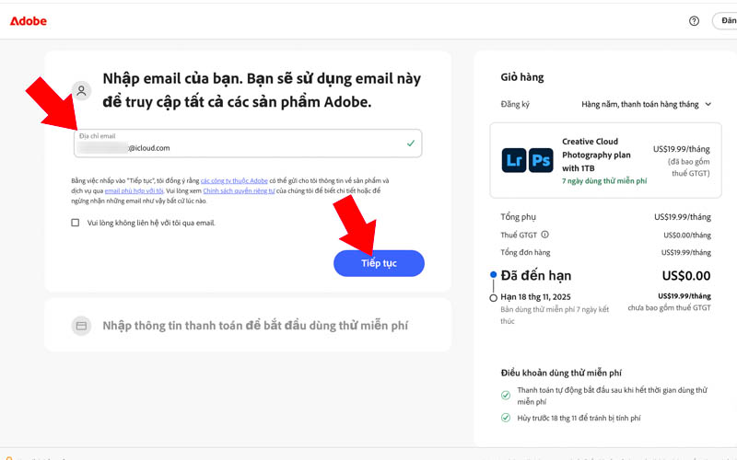Click the green check icon beside Hủy trước 18 thg 11

click(506, 418)
